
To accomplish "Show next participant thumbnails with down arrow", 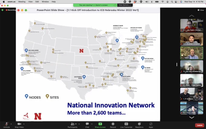I will 191,117.
